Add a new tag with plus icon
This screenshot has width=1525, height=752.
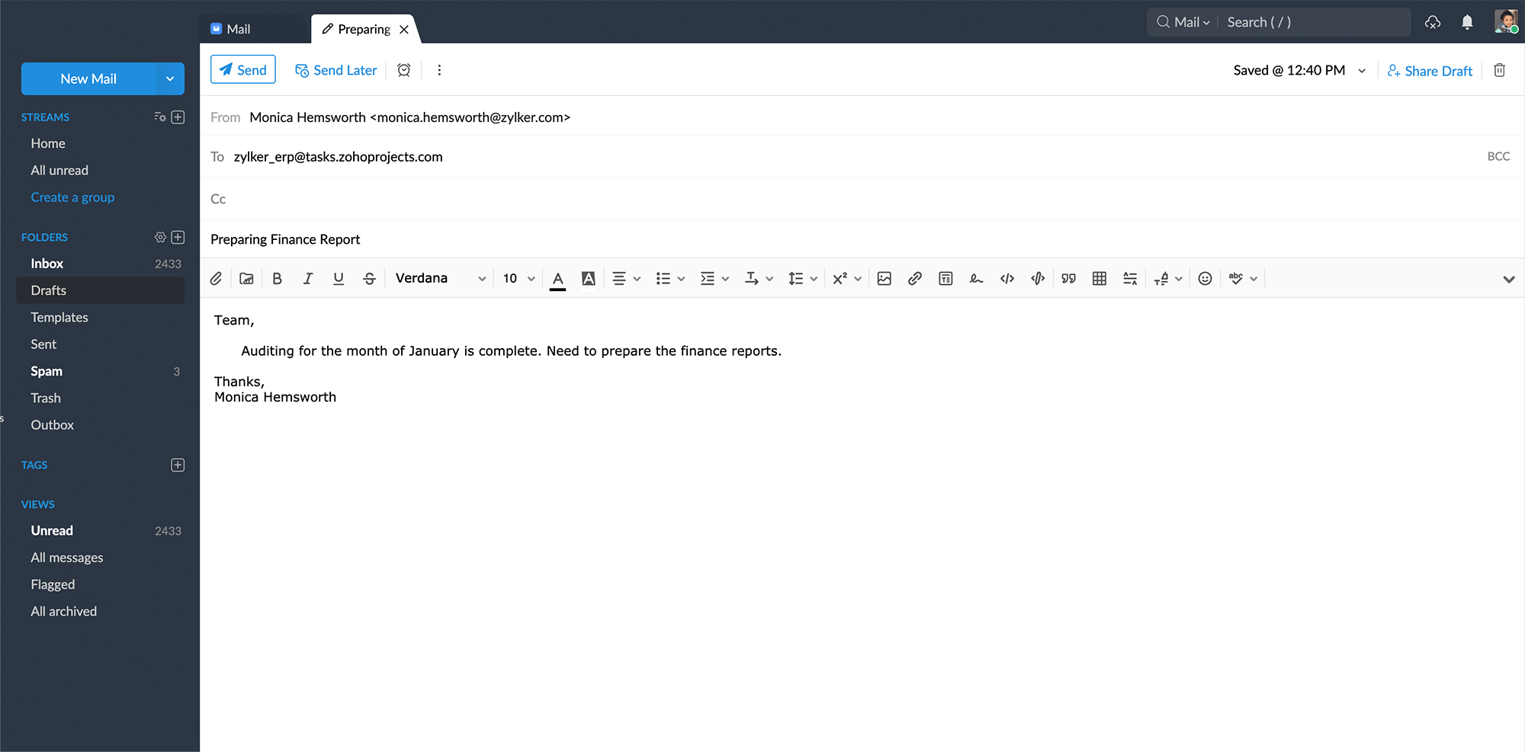coord(178,465)
